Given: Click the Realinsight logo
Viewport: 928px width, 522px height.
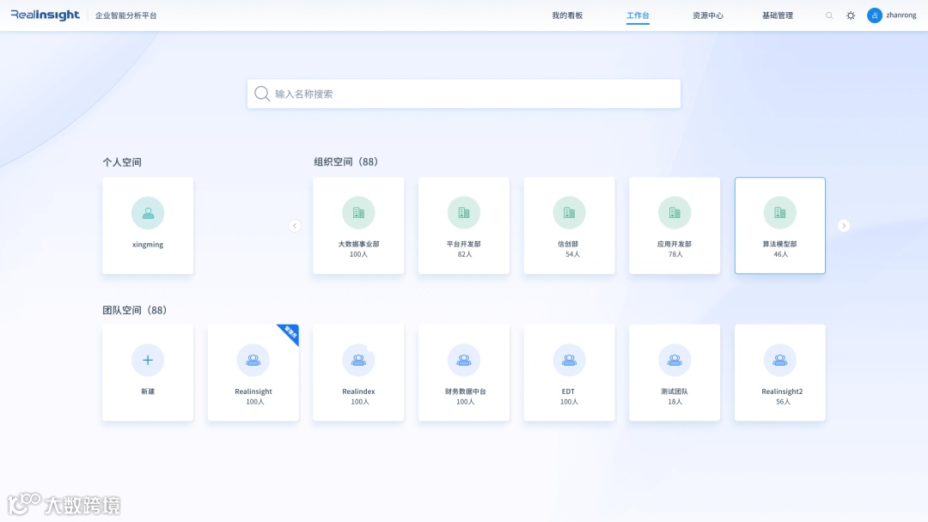Looking at the screenshot, I should pyautogui.click(x=45, y=15).
